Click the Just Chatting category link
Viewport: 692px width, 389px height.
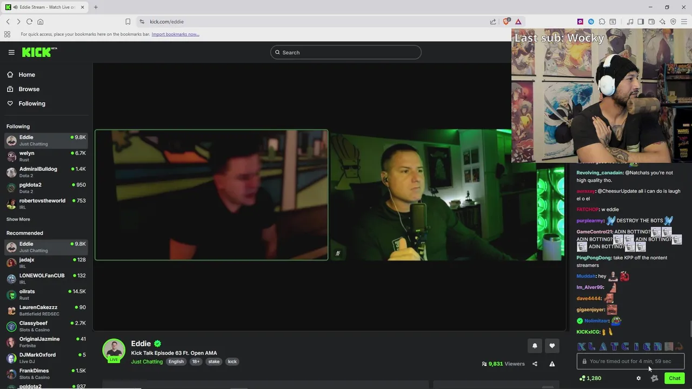(x=147, y=361)
